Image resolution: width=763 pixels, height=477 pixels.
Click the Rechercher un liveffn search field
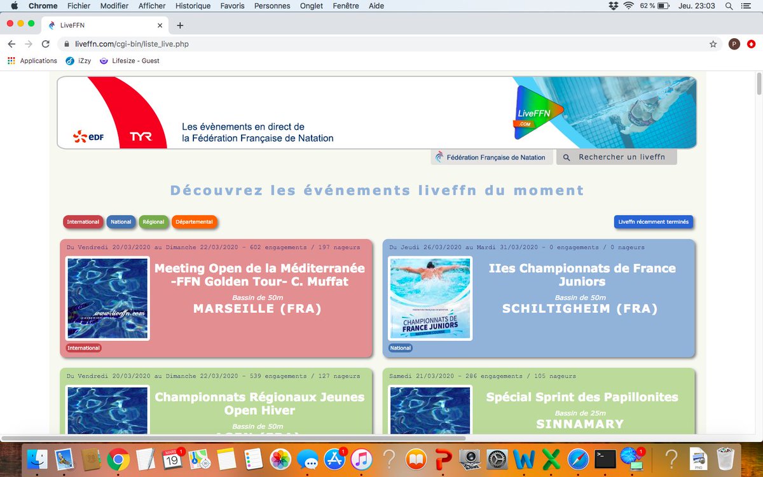616,157
